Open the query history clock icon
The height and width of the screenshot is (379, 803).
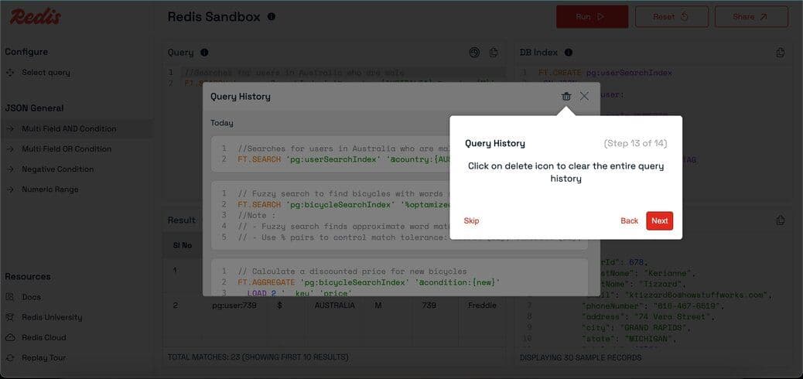475,53
